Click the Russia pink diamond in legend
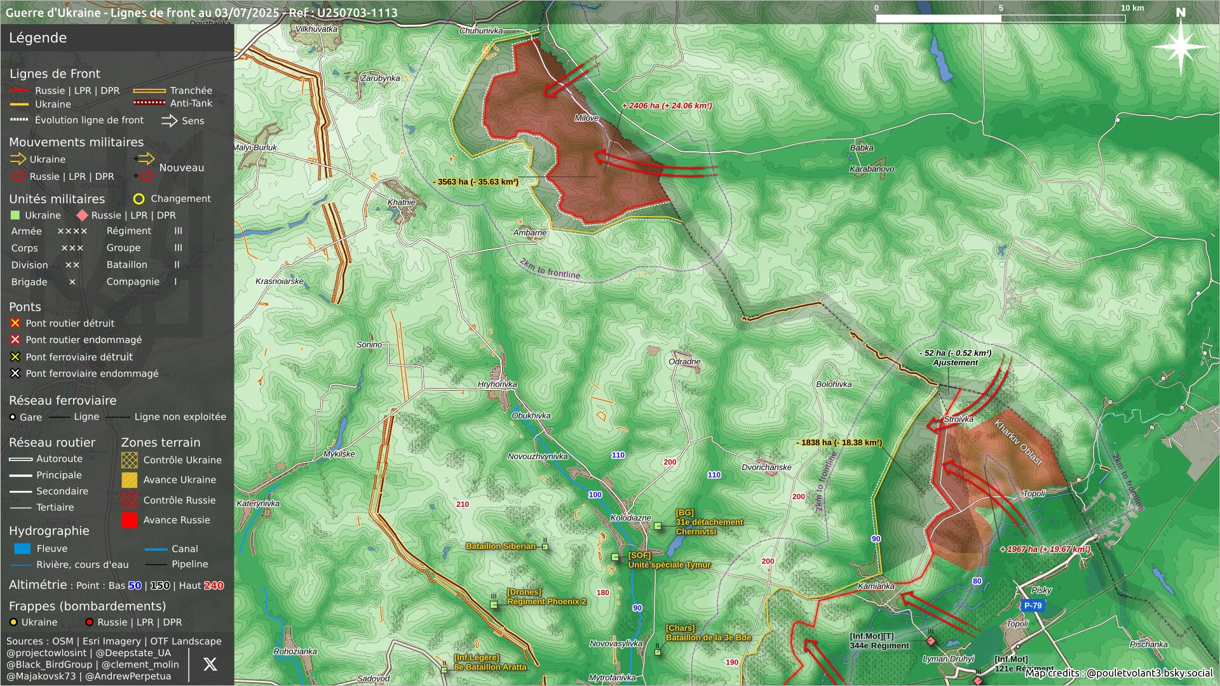 point(82,215)
